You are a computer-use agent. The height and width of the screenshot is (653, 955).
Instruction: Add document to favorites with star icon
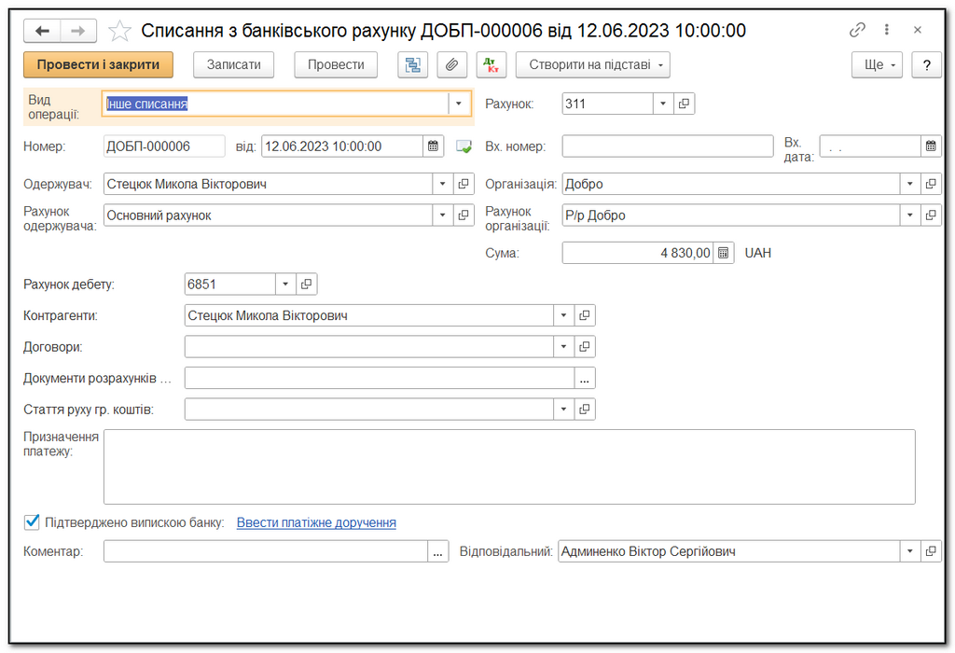119,31
